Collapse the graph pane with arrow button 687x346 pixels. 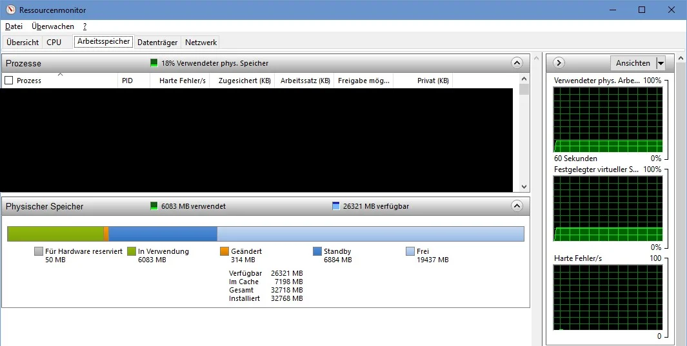pos(559,63)
